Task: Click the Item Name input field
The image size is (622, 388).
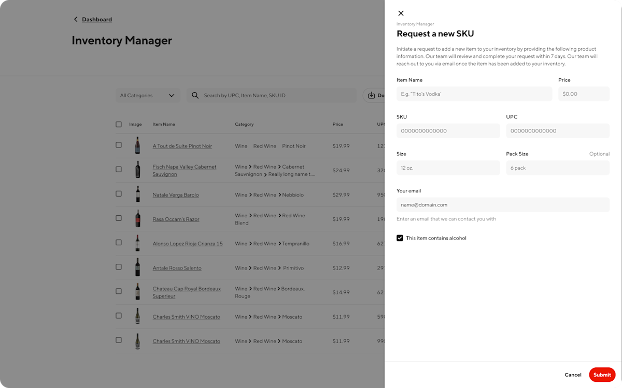Action: click(x=474, y=94)
